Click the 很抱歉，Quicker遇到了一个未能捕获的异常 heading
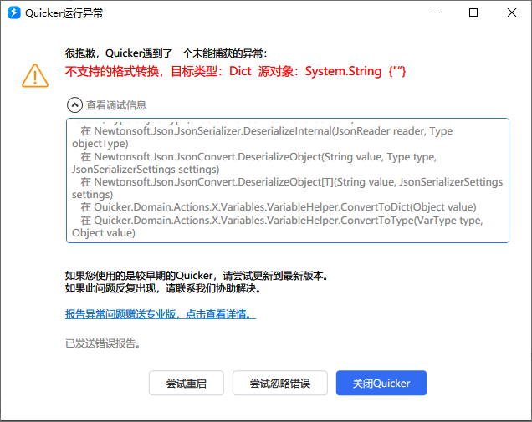 (x=166, y=53)
